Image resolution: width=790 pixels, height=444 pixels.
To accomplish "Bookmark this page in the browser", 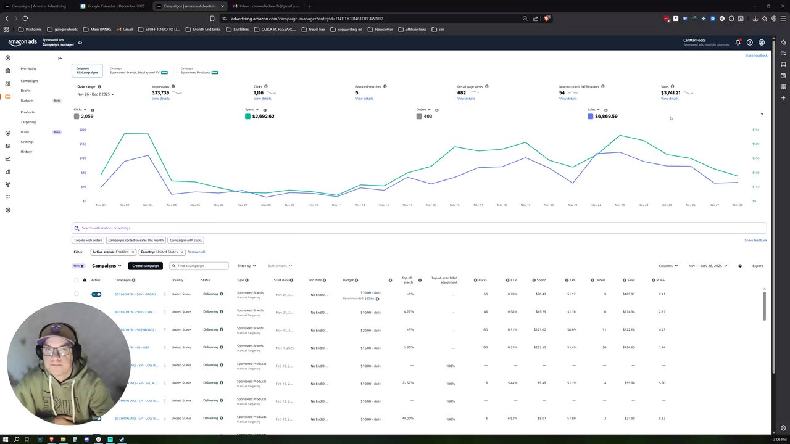I will [212, 18].
